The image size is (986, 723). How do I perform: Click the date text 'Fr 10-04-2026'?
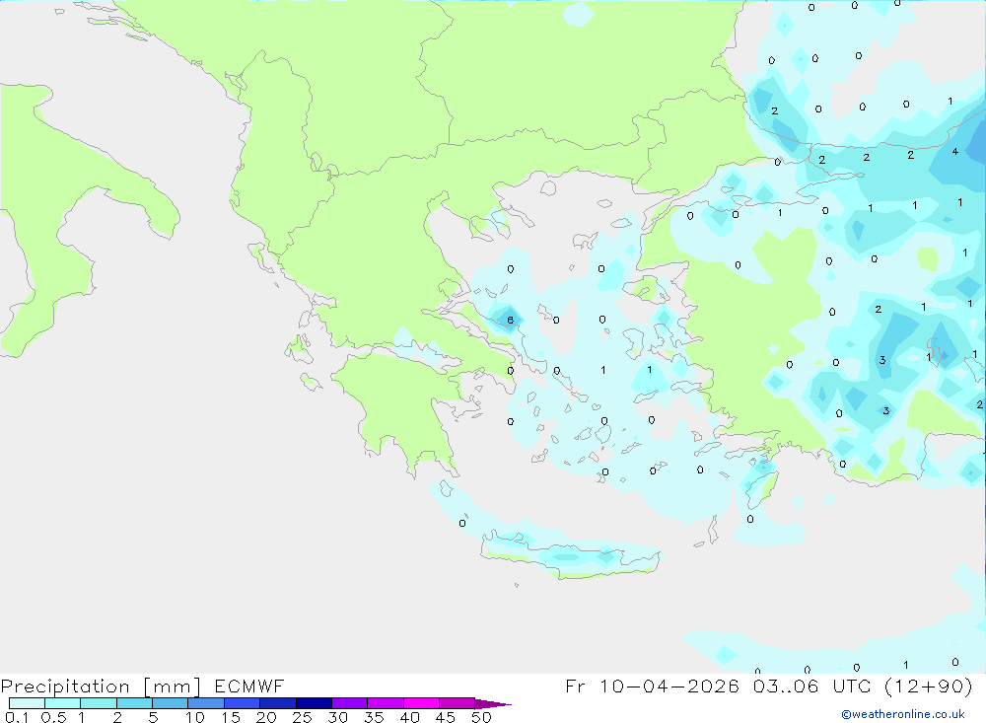[x=652, y=686]
